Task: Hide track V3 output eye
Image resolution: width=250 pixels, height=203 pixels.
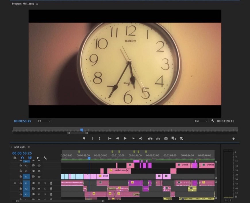Action: click(39, 166)
